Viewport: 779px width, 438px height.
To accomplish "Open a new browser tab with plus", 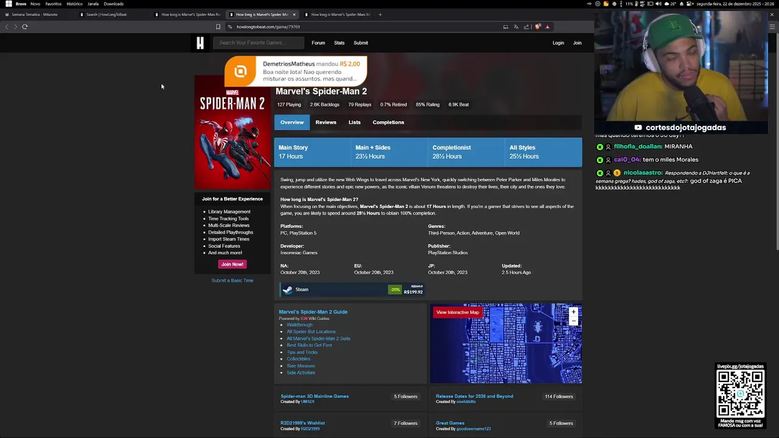I will tap(380, 15).
